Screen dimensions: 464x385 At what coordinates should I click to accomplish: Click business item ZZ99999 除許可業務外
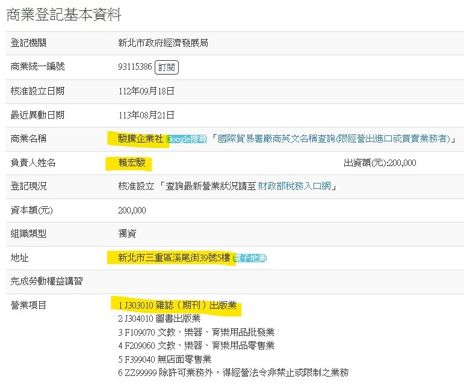(x=233, y=372)
